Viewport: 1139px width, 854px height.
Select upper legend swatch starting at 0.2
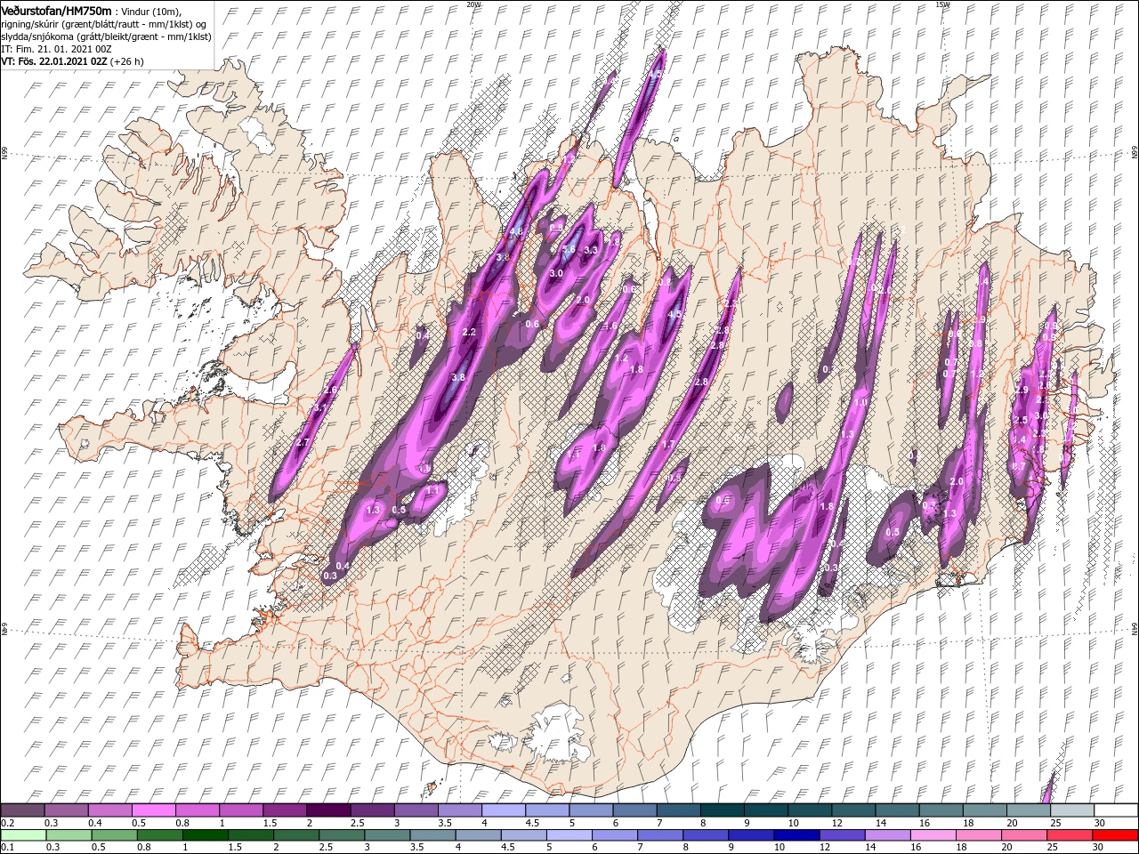[x=22, y=810]
